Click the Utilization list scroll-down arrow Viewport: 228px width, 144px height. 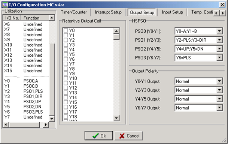(52, 118)
